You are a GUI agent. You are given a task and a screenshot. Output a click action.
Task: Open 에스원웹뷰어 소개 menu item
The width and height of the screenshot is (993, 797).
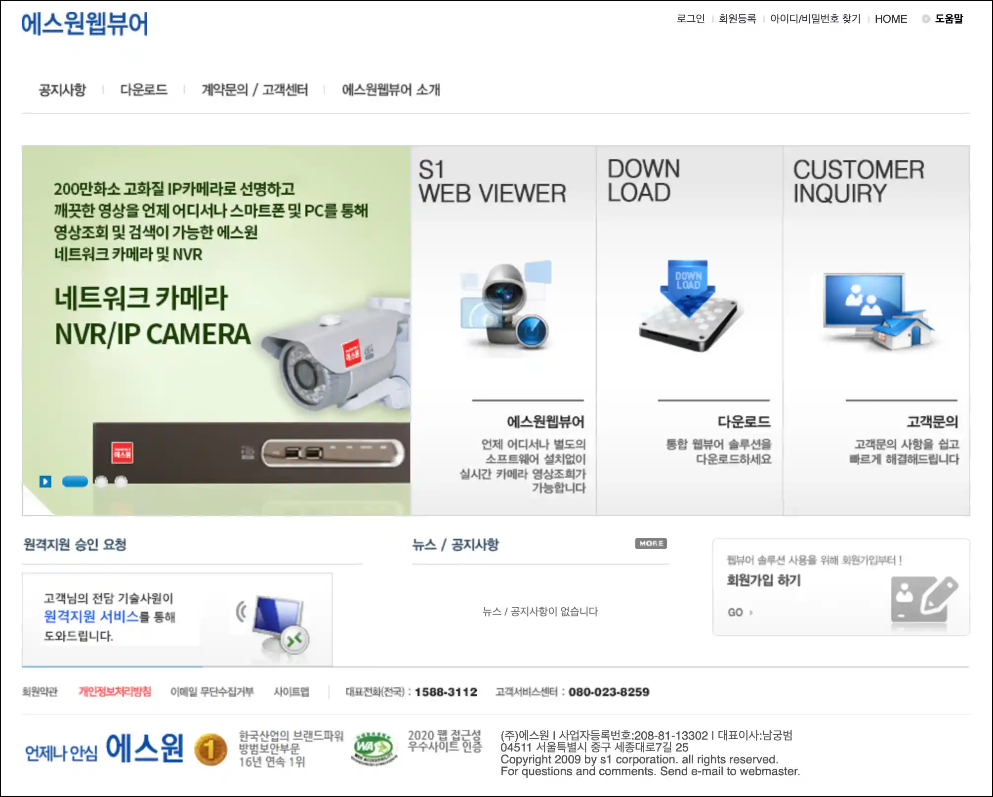click(391, 89)
